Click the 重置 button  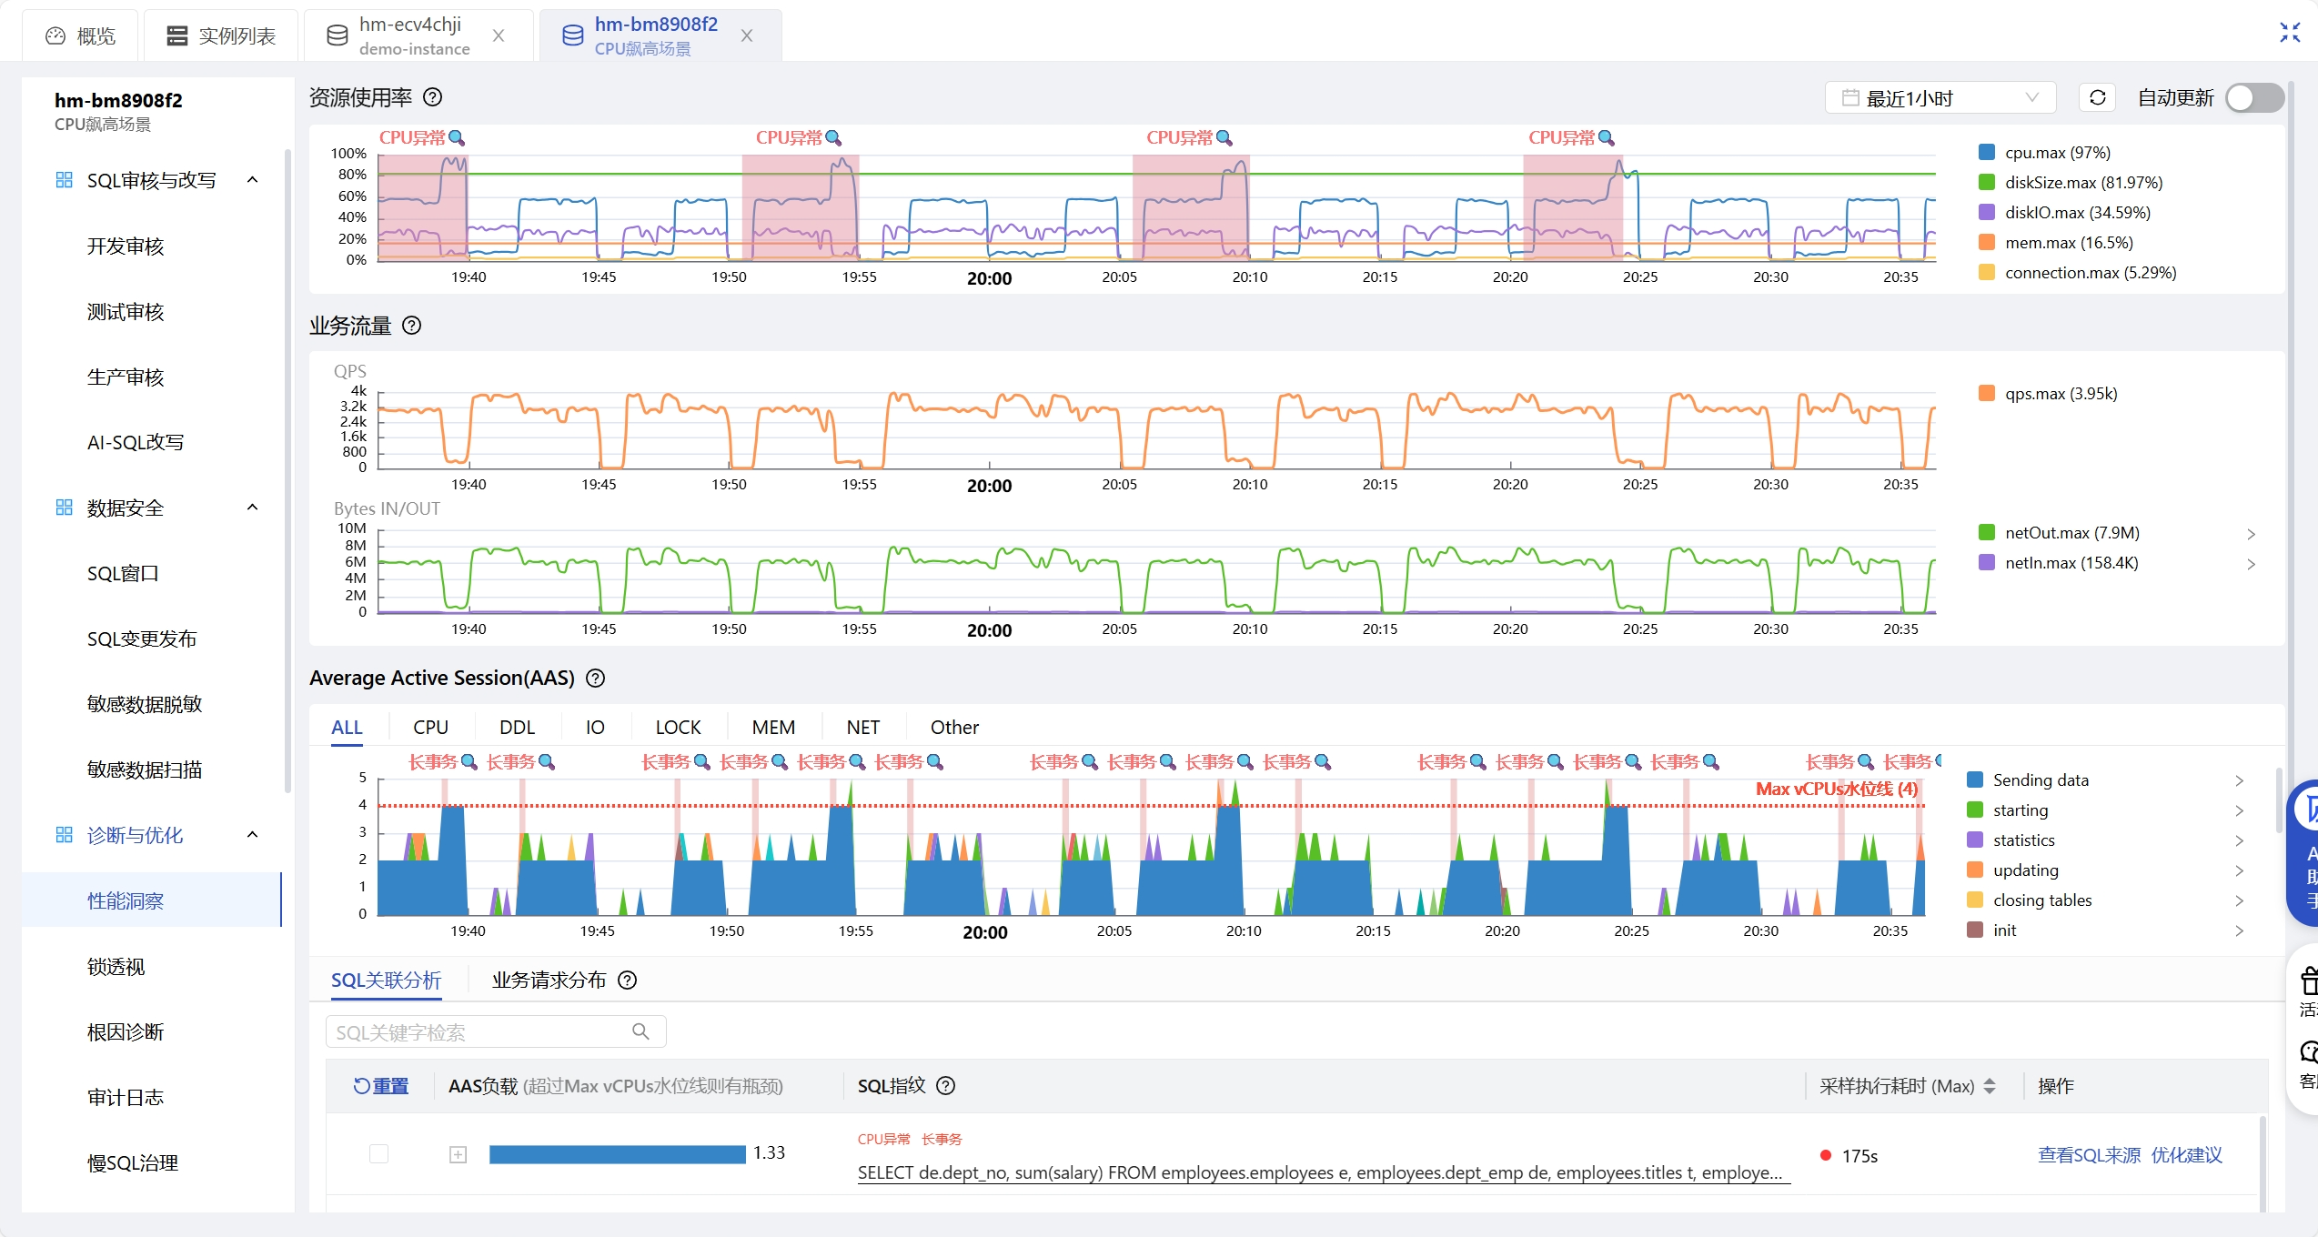(382, 1085)
